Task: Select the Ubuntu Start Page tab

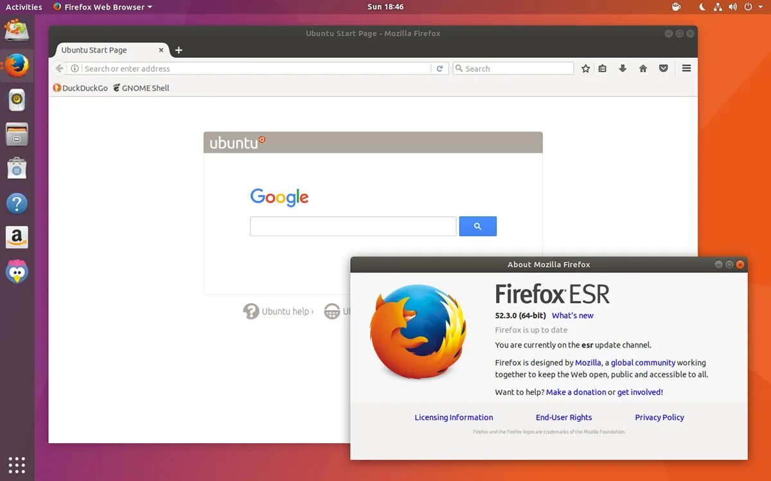Action: [112, 50]
